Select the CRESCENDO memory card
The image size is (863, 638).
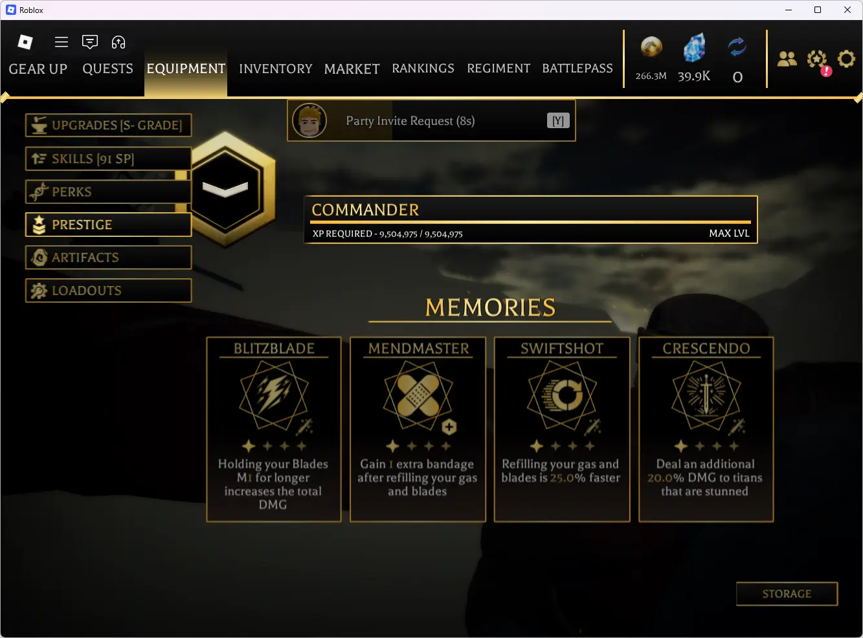click(706, 429)
